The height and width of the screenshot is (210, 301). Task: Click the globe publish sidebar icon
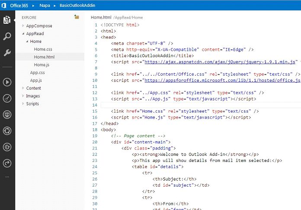[x=7, y=147]
